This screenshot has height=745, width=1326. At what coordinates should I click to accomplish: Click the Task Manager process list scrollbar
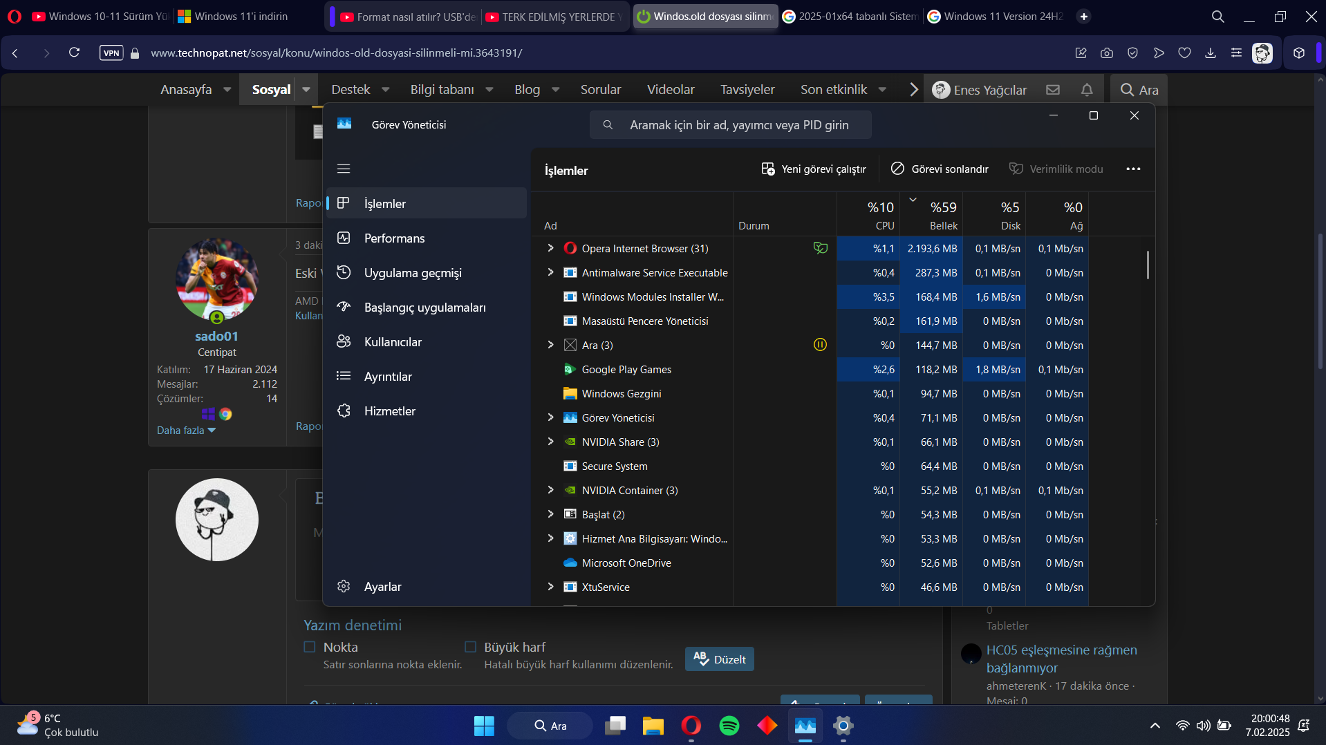pyautogui.click(x=1148, y=265)
